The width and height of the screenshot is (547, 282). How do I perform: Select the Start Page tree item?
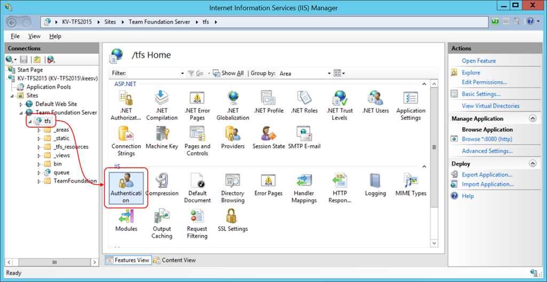30,70
